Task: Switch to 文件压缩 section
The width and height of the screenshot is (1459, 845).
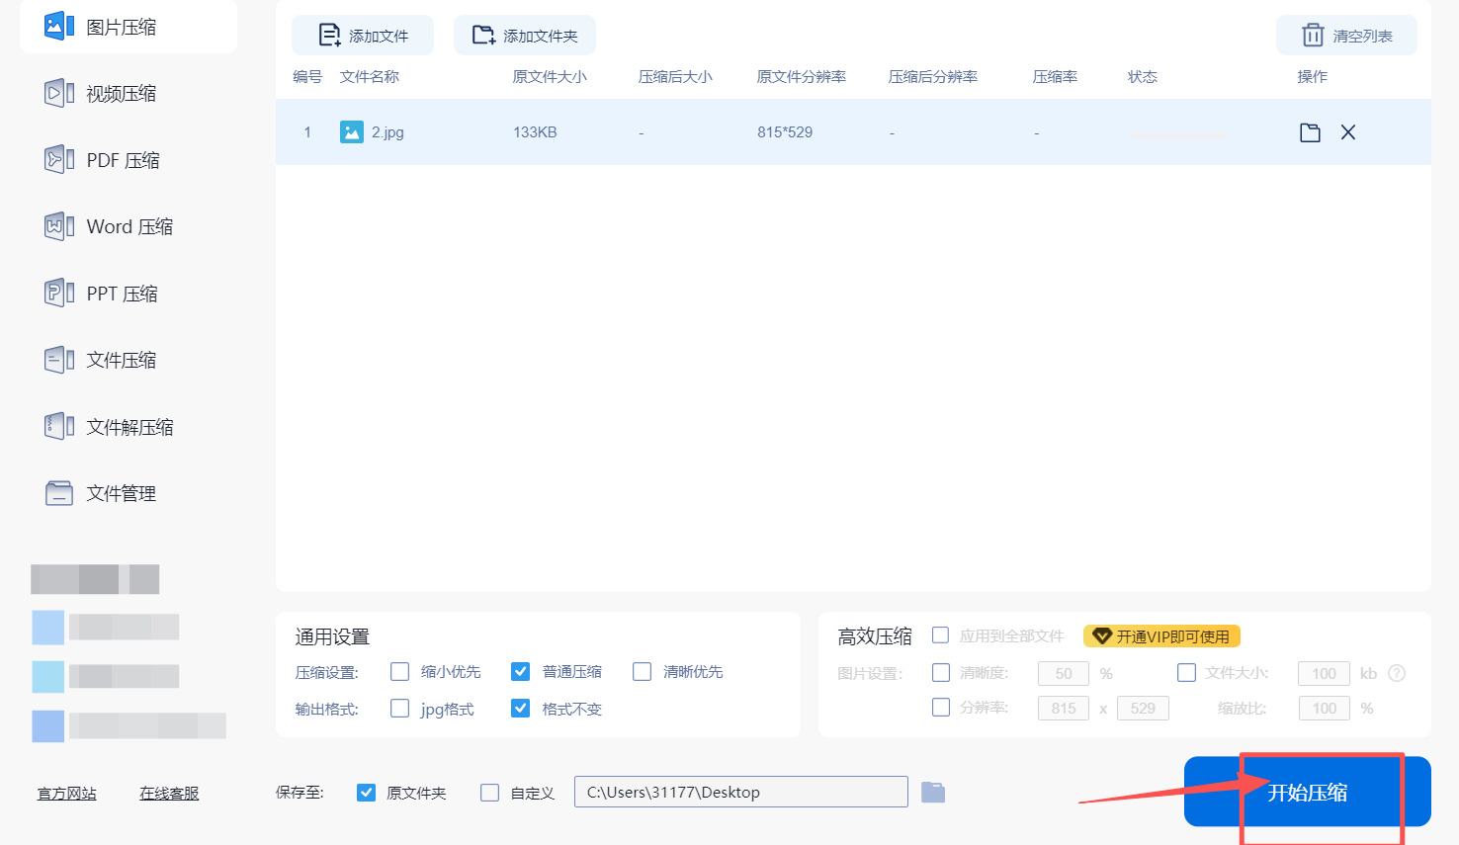Action: pyautogui.click(x=120, y=360)
